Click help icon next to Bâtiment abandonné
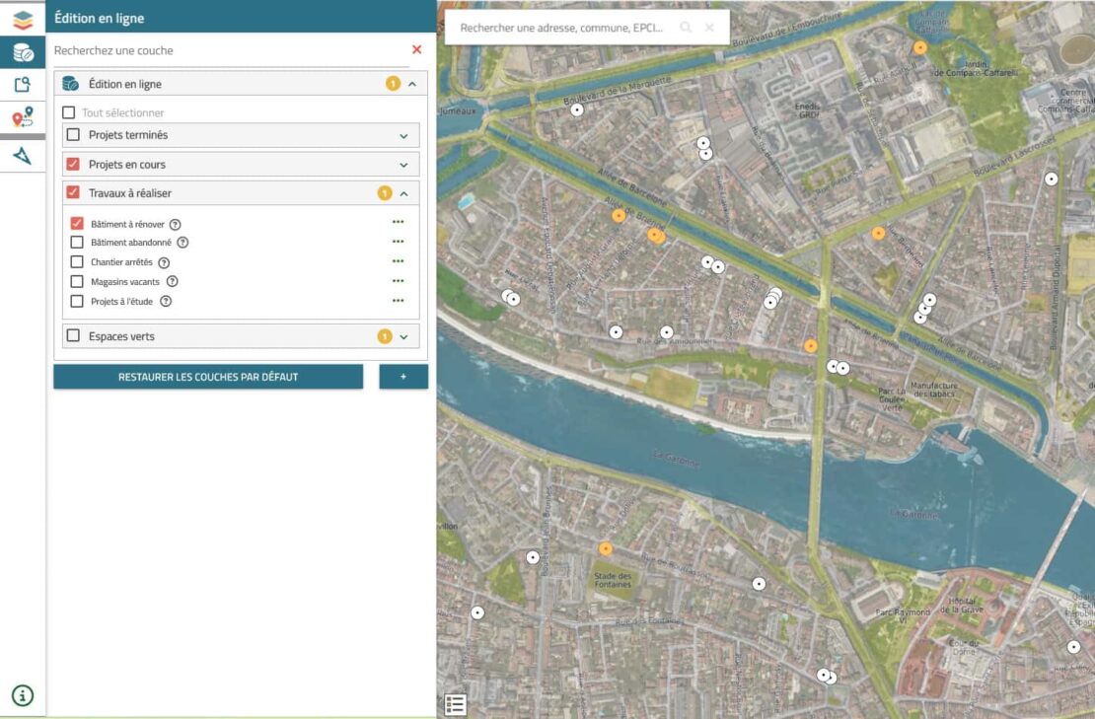The width and height of the screenshot is (1095, 719). (x=182, y=243)
